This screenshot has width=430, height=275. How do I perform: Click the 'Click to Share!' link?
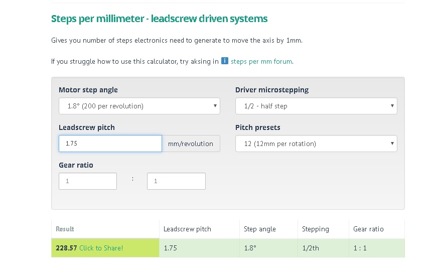click(101, 248)
